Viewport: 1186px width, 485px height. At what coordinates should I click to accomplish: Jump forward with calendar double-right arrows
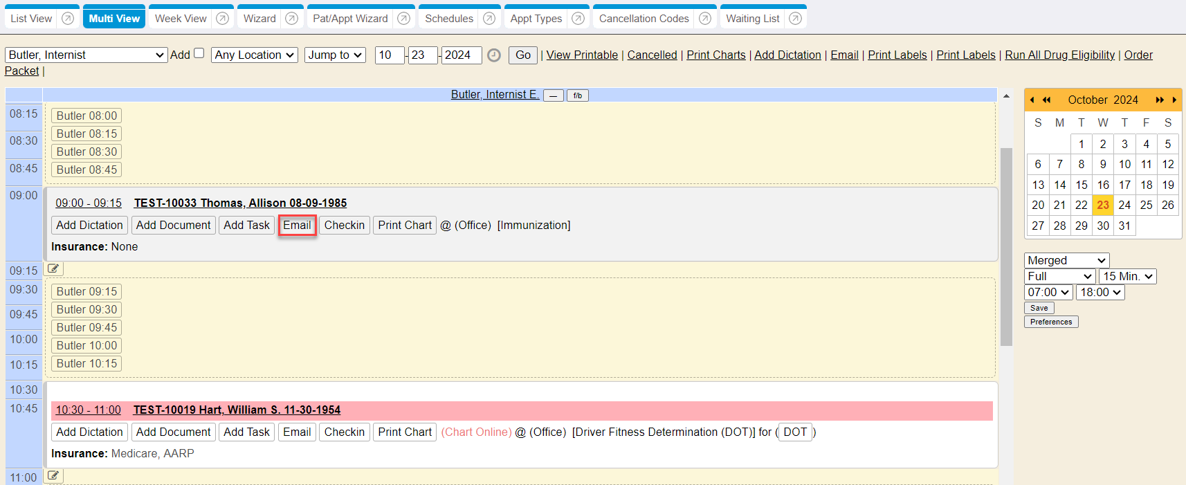pyautogui.click(x=1160, y=100)
